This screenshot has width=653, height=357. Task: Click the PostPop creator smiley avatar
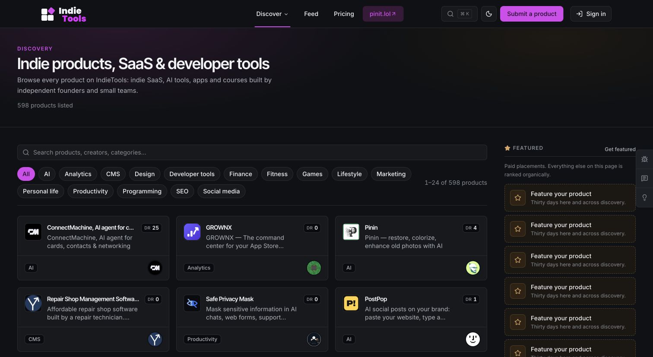pos(473,339)
